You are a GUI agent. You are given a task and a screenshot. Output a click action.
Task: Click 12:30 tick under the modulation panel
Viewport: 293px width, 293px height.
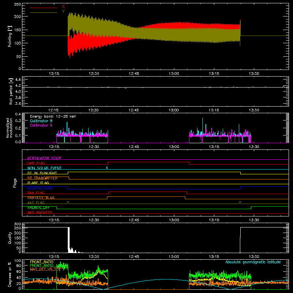[x=94, y=147]
